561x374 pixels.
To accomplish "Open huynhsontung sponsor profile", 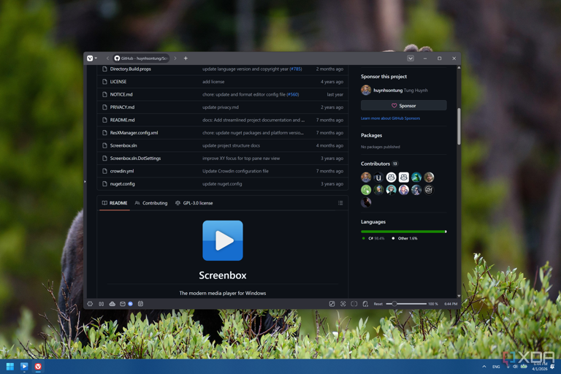I will [x=388, y=91].
